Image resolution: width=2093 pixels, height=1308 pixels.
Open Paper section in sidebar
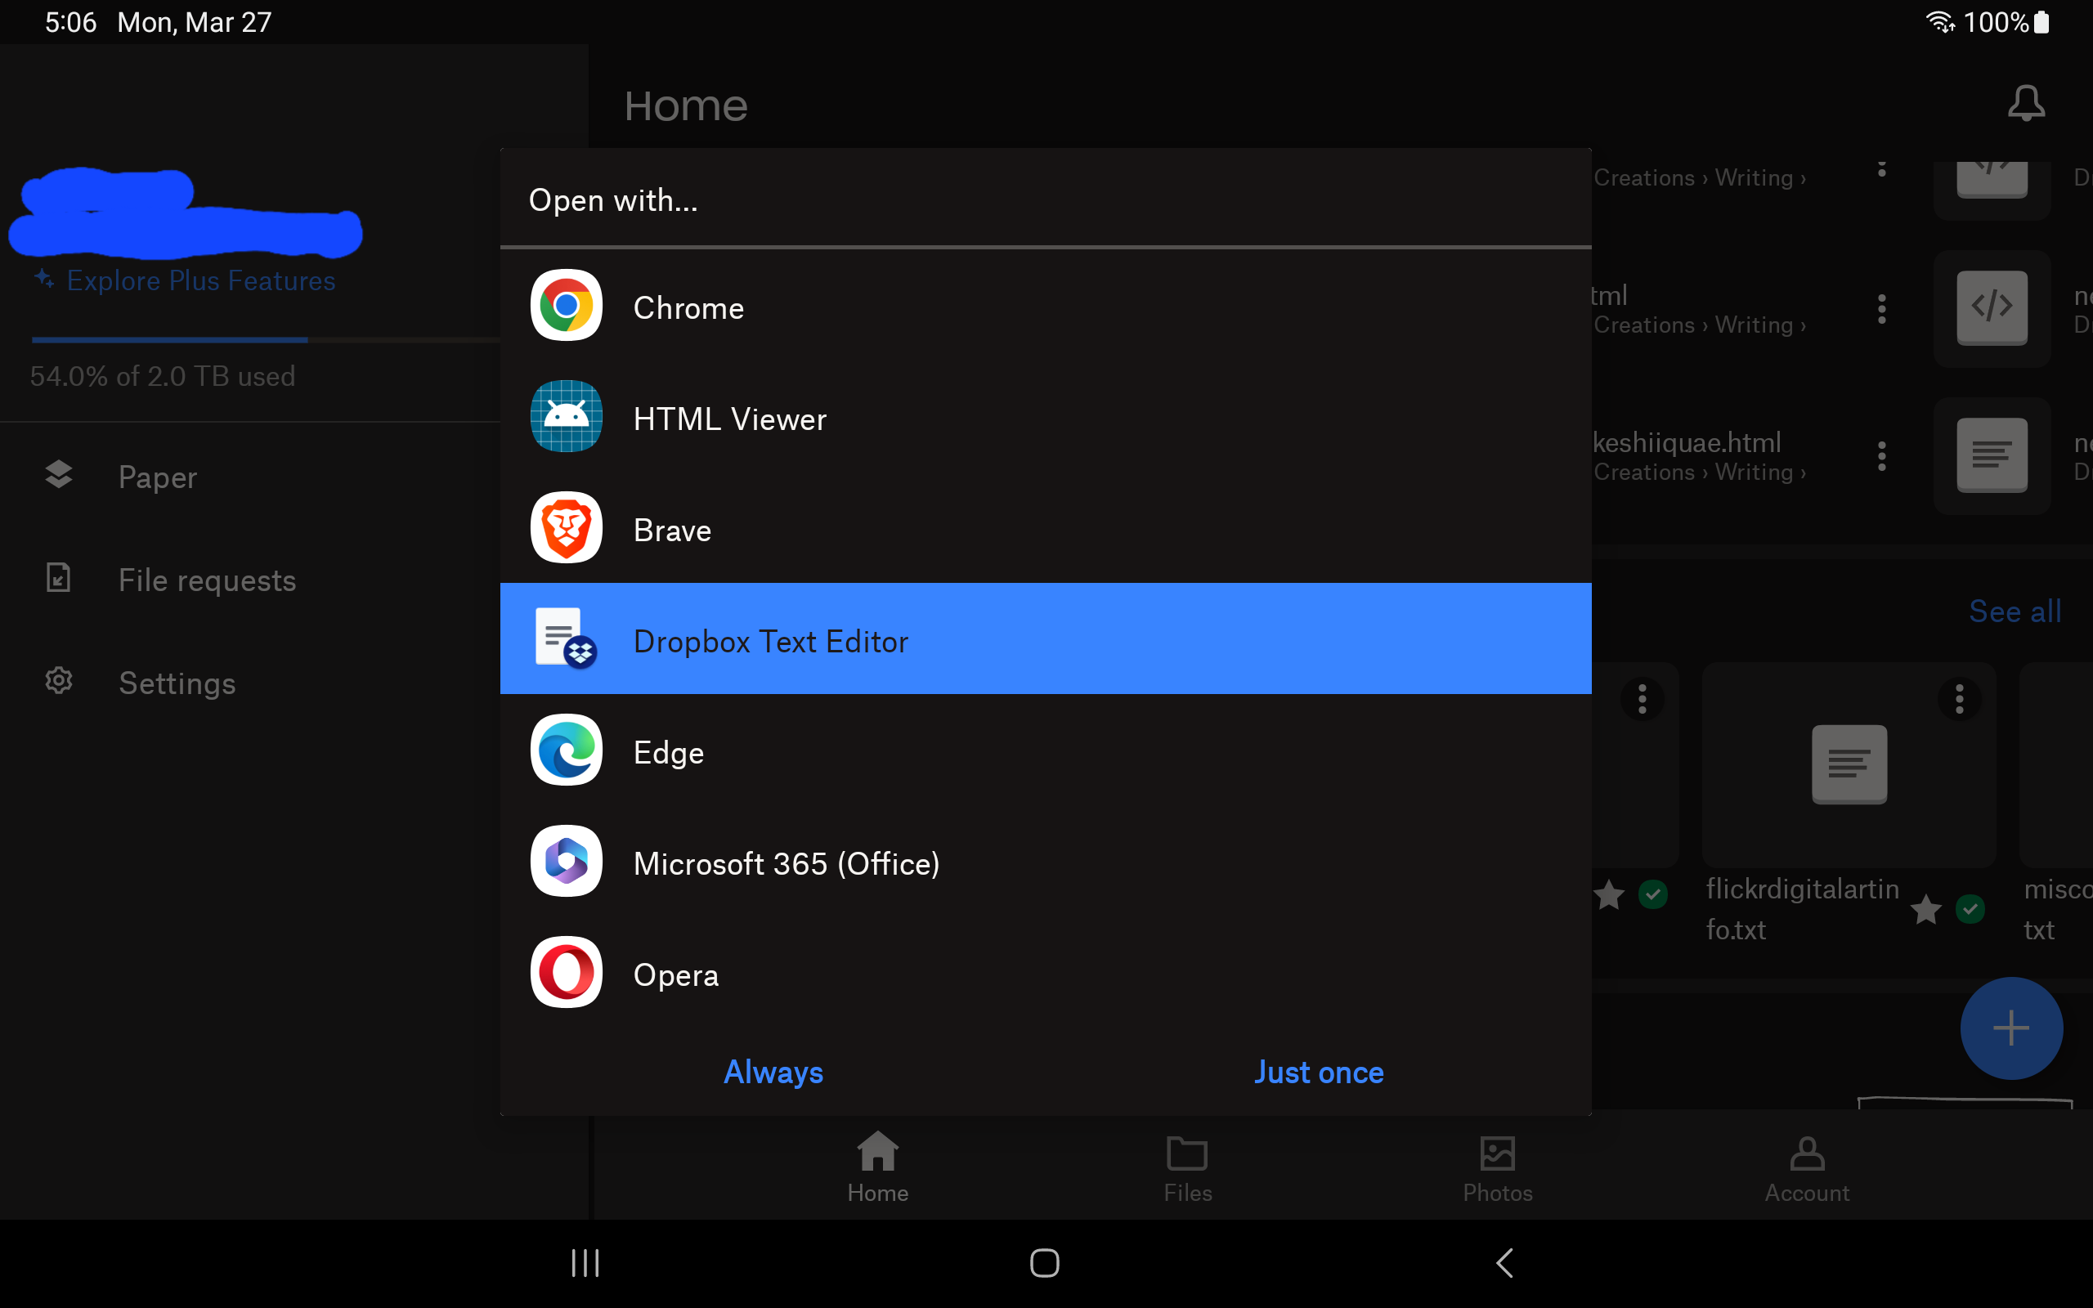pos(155,476)
